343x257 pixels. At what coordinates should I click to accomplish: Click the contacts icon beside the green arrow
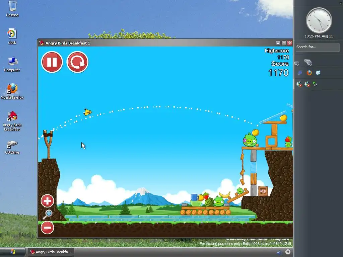tap(307, 84)
